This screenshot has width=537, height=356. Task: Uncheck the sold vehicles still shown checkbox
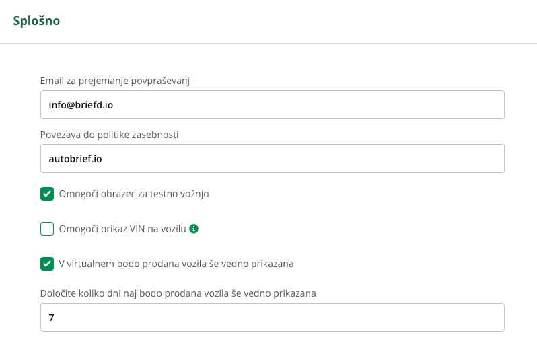(47, 264)
